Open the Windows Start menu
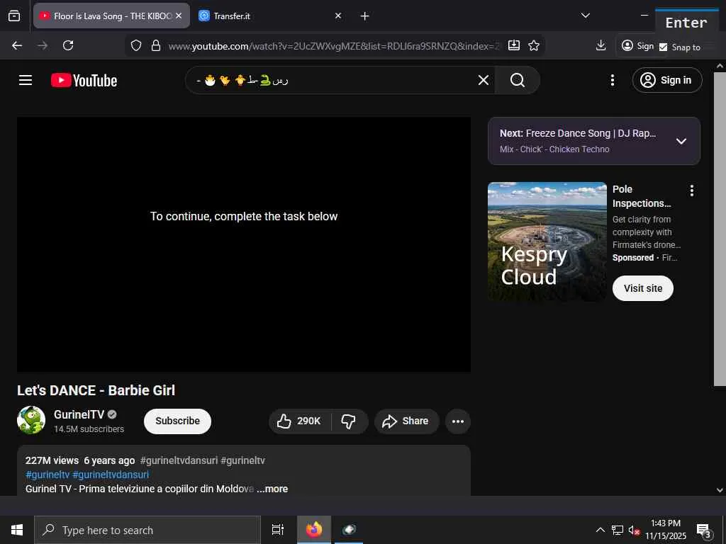 (17, 530)
